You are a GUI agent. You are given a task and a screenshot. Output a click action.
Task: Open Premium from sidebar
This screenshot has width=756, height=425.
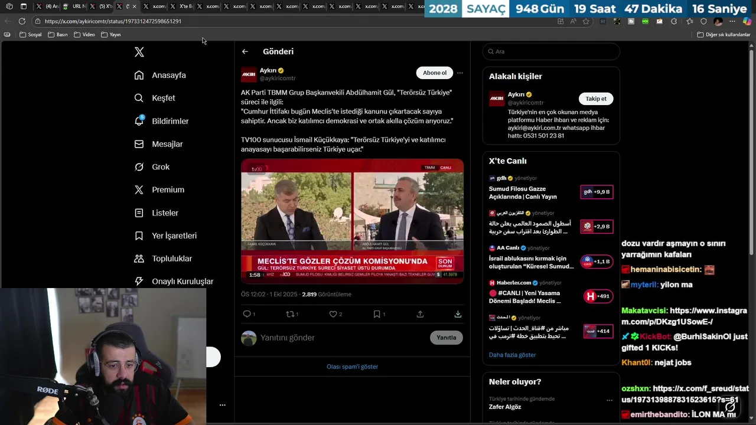[x=159, y=189]
